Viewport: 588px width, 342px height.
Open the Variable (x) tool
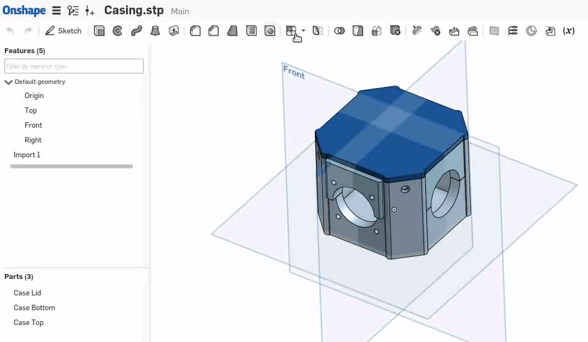[569, 31]
